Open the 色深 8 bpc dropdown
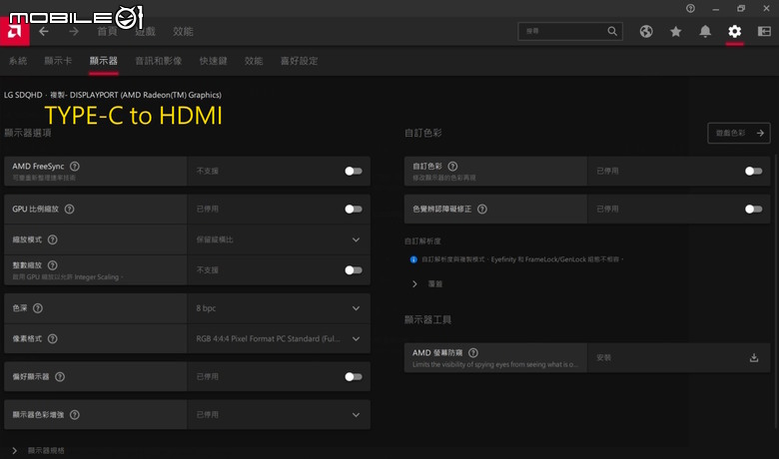 pyautogui.click(x=279, y=308)
